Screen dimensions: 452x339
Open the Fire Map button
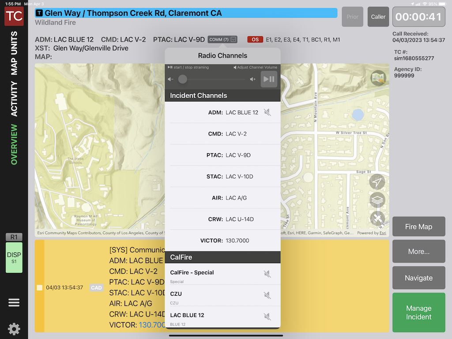coord(418,227)
